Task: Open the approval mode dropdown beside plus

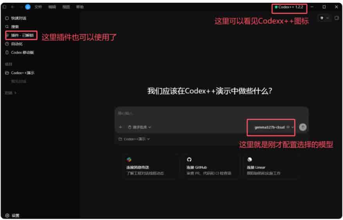Action: [x=140, y=127]
